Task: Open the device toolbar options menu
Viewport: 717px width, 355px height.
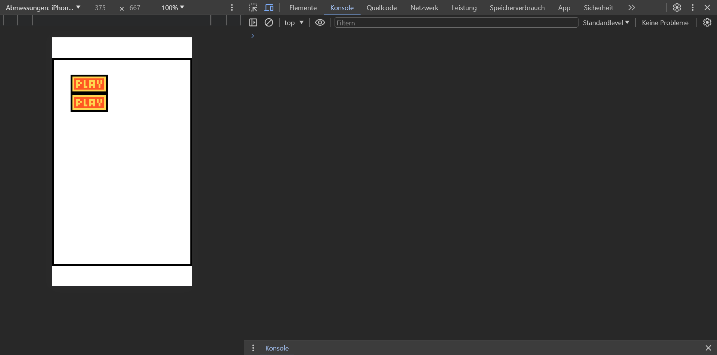Action: 232,7
